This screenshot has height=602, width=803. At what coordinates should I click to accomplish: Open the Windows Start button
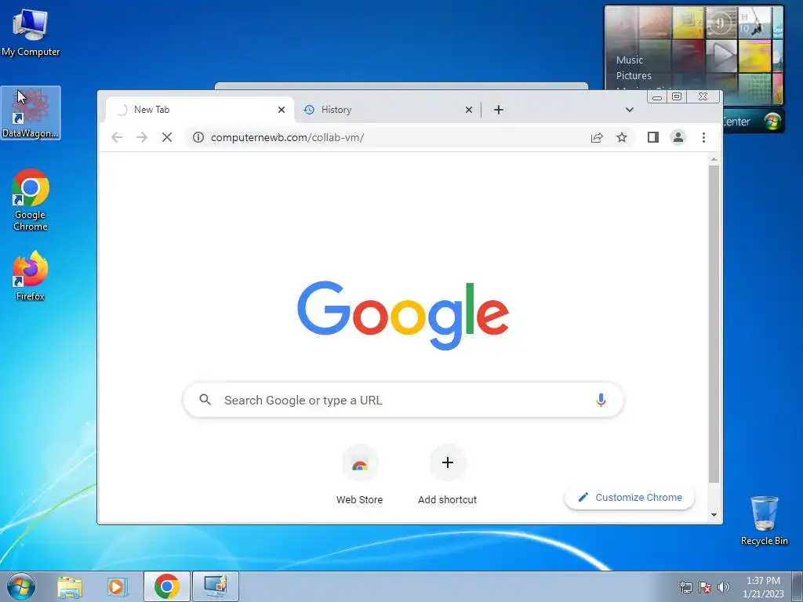coord(21,586)
